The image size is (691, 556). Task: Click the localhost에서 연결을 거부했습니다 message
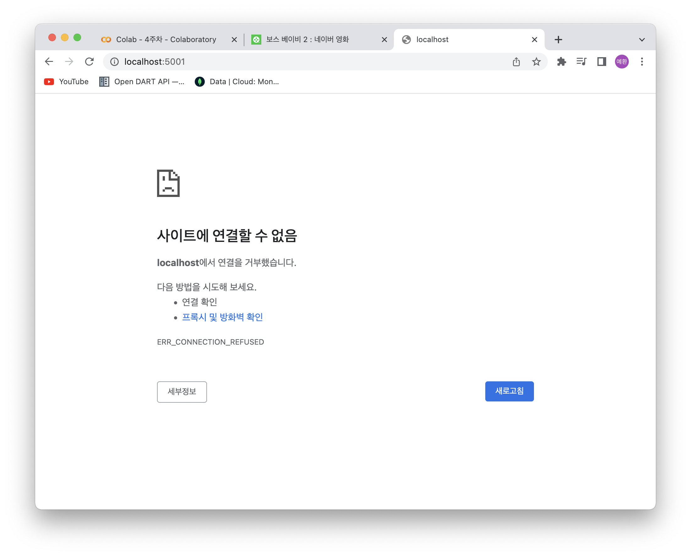coord(226,263)
